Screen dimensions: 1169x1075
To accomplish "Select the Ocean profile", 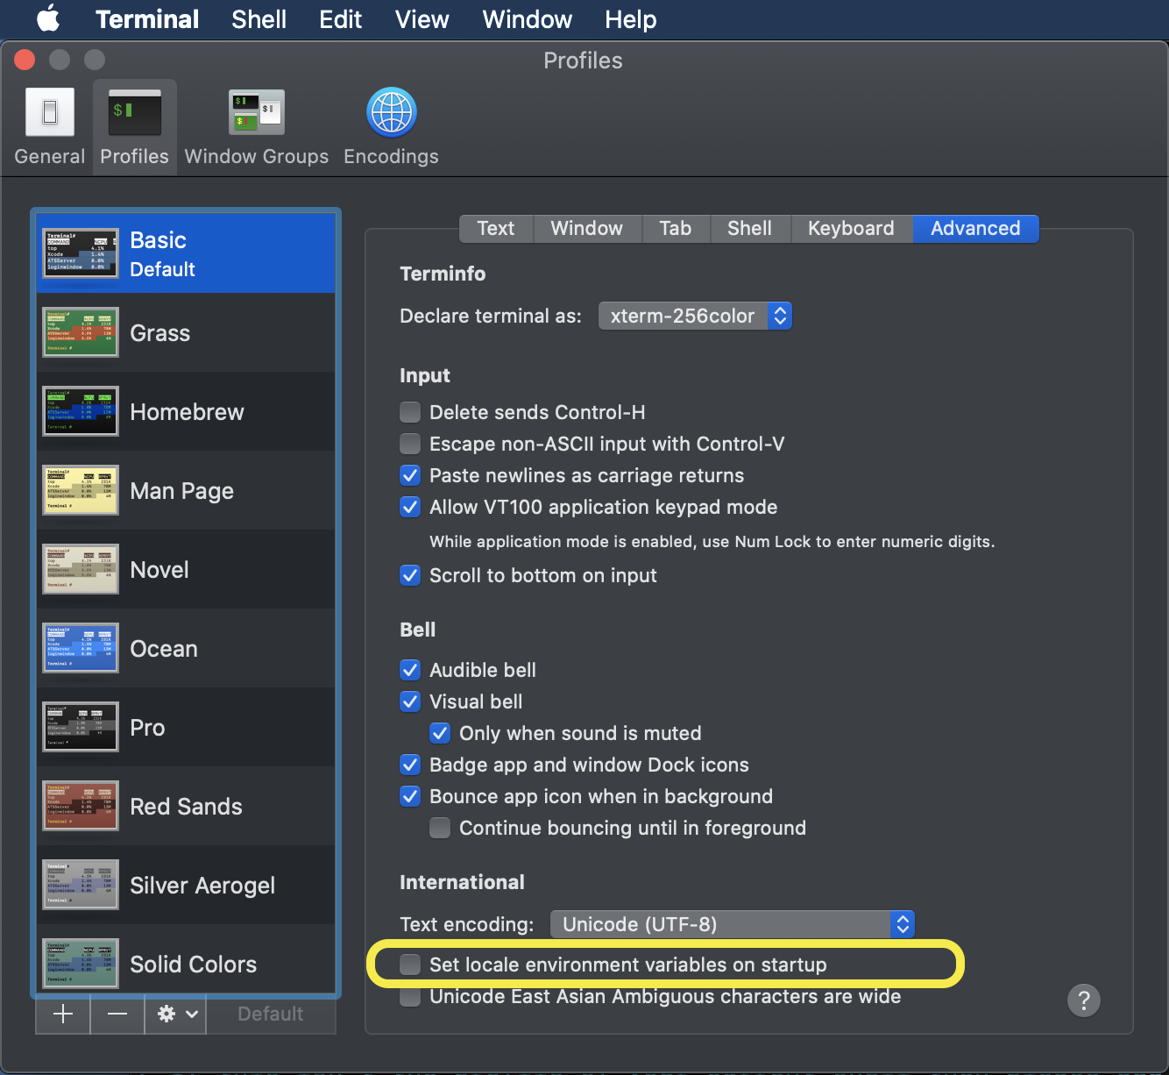I will [x=186, y=648].
